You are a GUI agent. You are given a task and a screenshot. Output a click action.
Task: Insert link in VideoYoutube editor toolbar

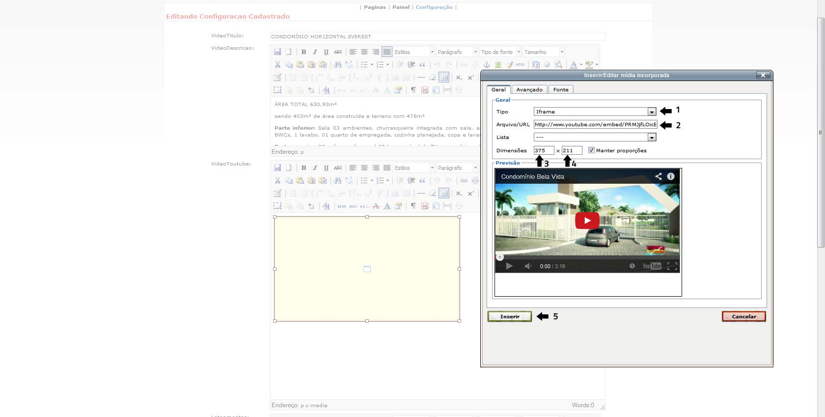[x=464, y=180]
